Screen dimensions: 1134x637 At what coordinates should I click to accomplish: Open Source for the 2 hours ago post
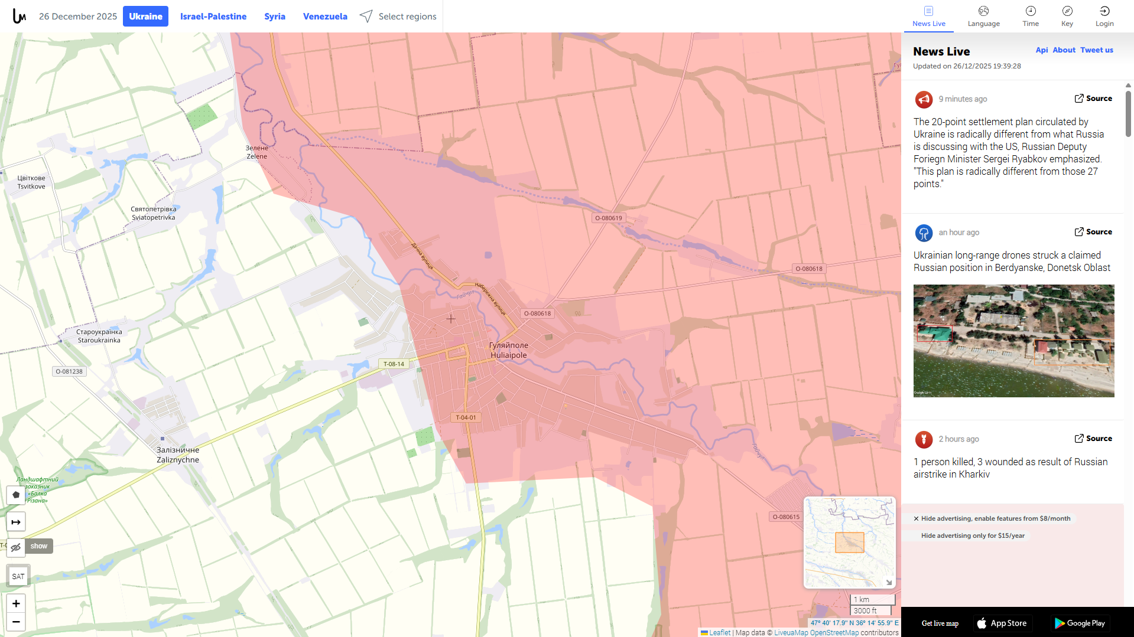(x=1093, y=439)
